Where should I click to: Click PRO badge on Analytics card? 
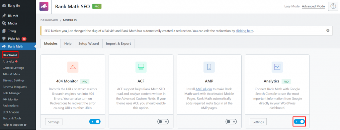[286, 82]
